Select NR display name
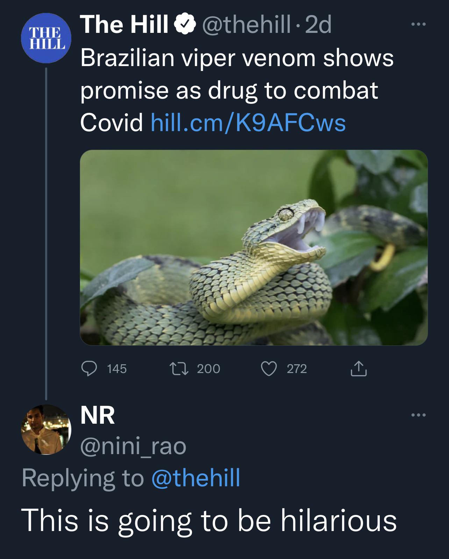449x559 pixels. point(98,415)
